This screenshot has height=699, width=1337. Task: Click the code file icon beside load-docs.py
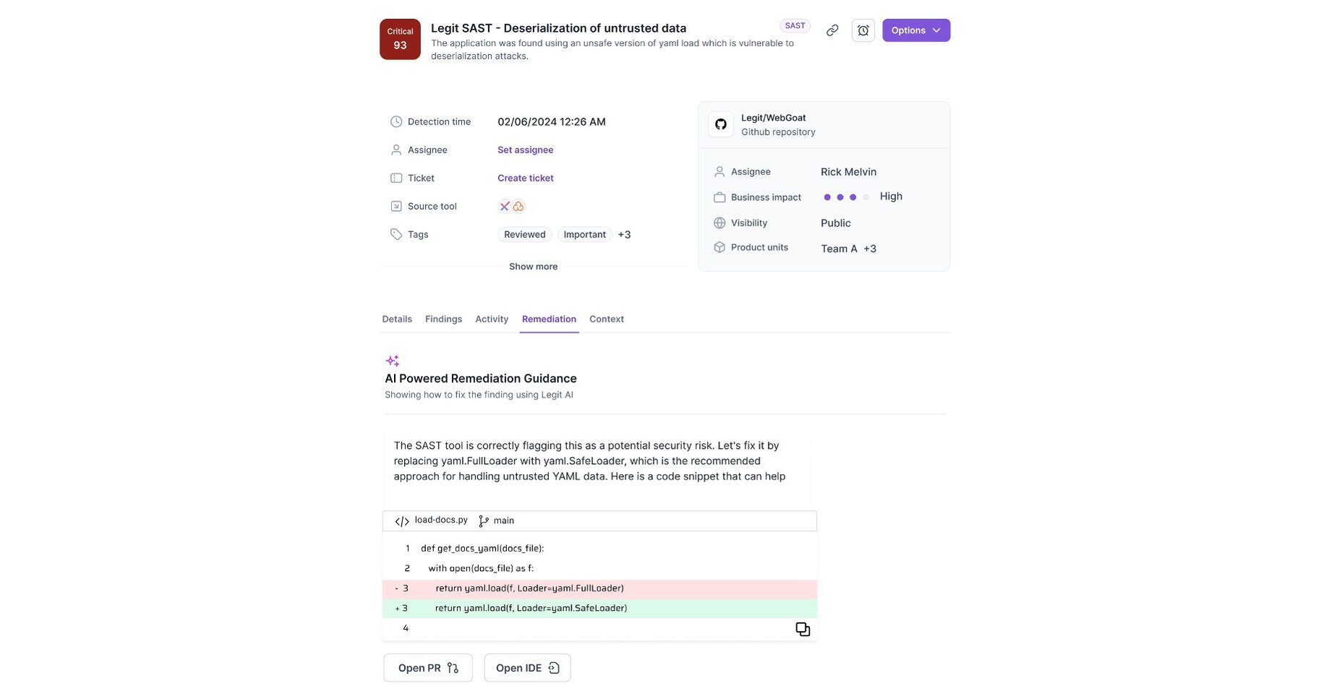[401, 520]
